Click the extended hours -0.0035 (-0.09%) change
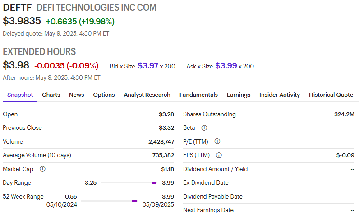Viewport: 359px width, 218px height. click(x=66, y=66)
